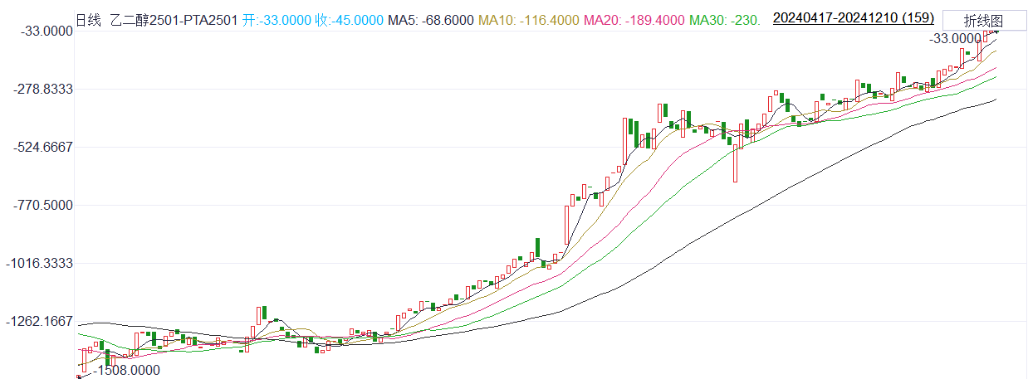Image resolution: width=1028 pixels, height=379 pixels.
Task: Switch to line chart with 折线图 button
Action: tap(982, 20)
